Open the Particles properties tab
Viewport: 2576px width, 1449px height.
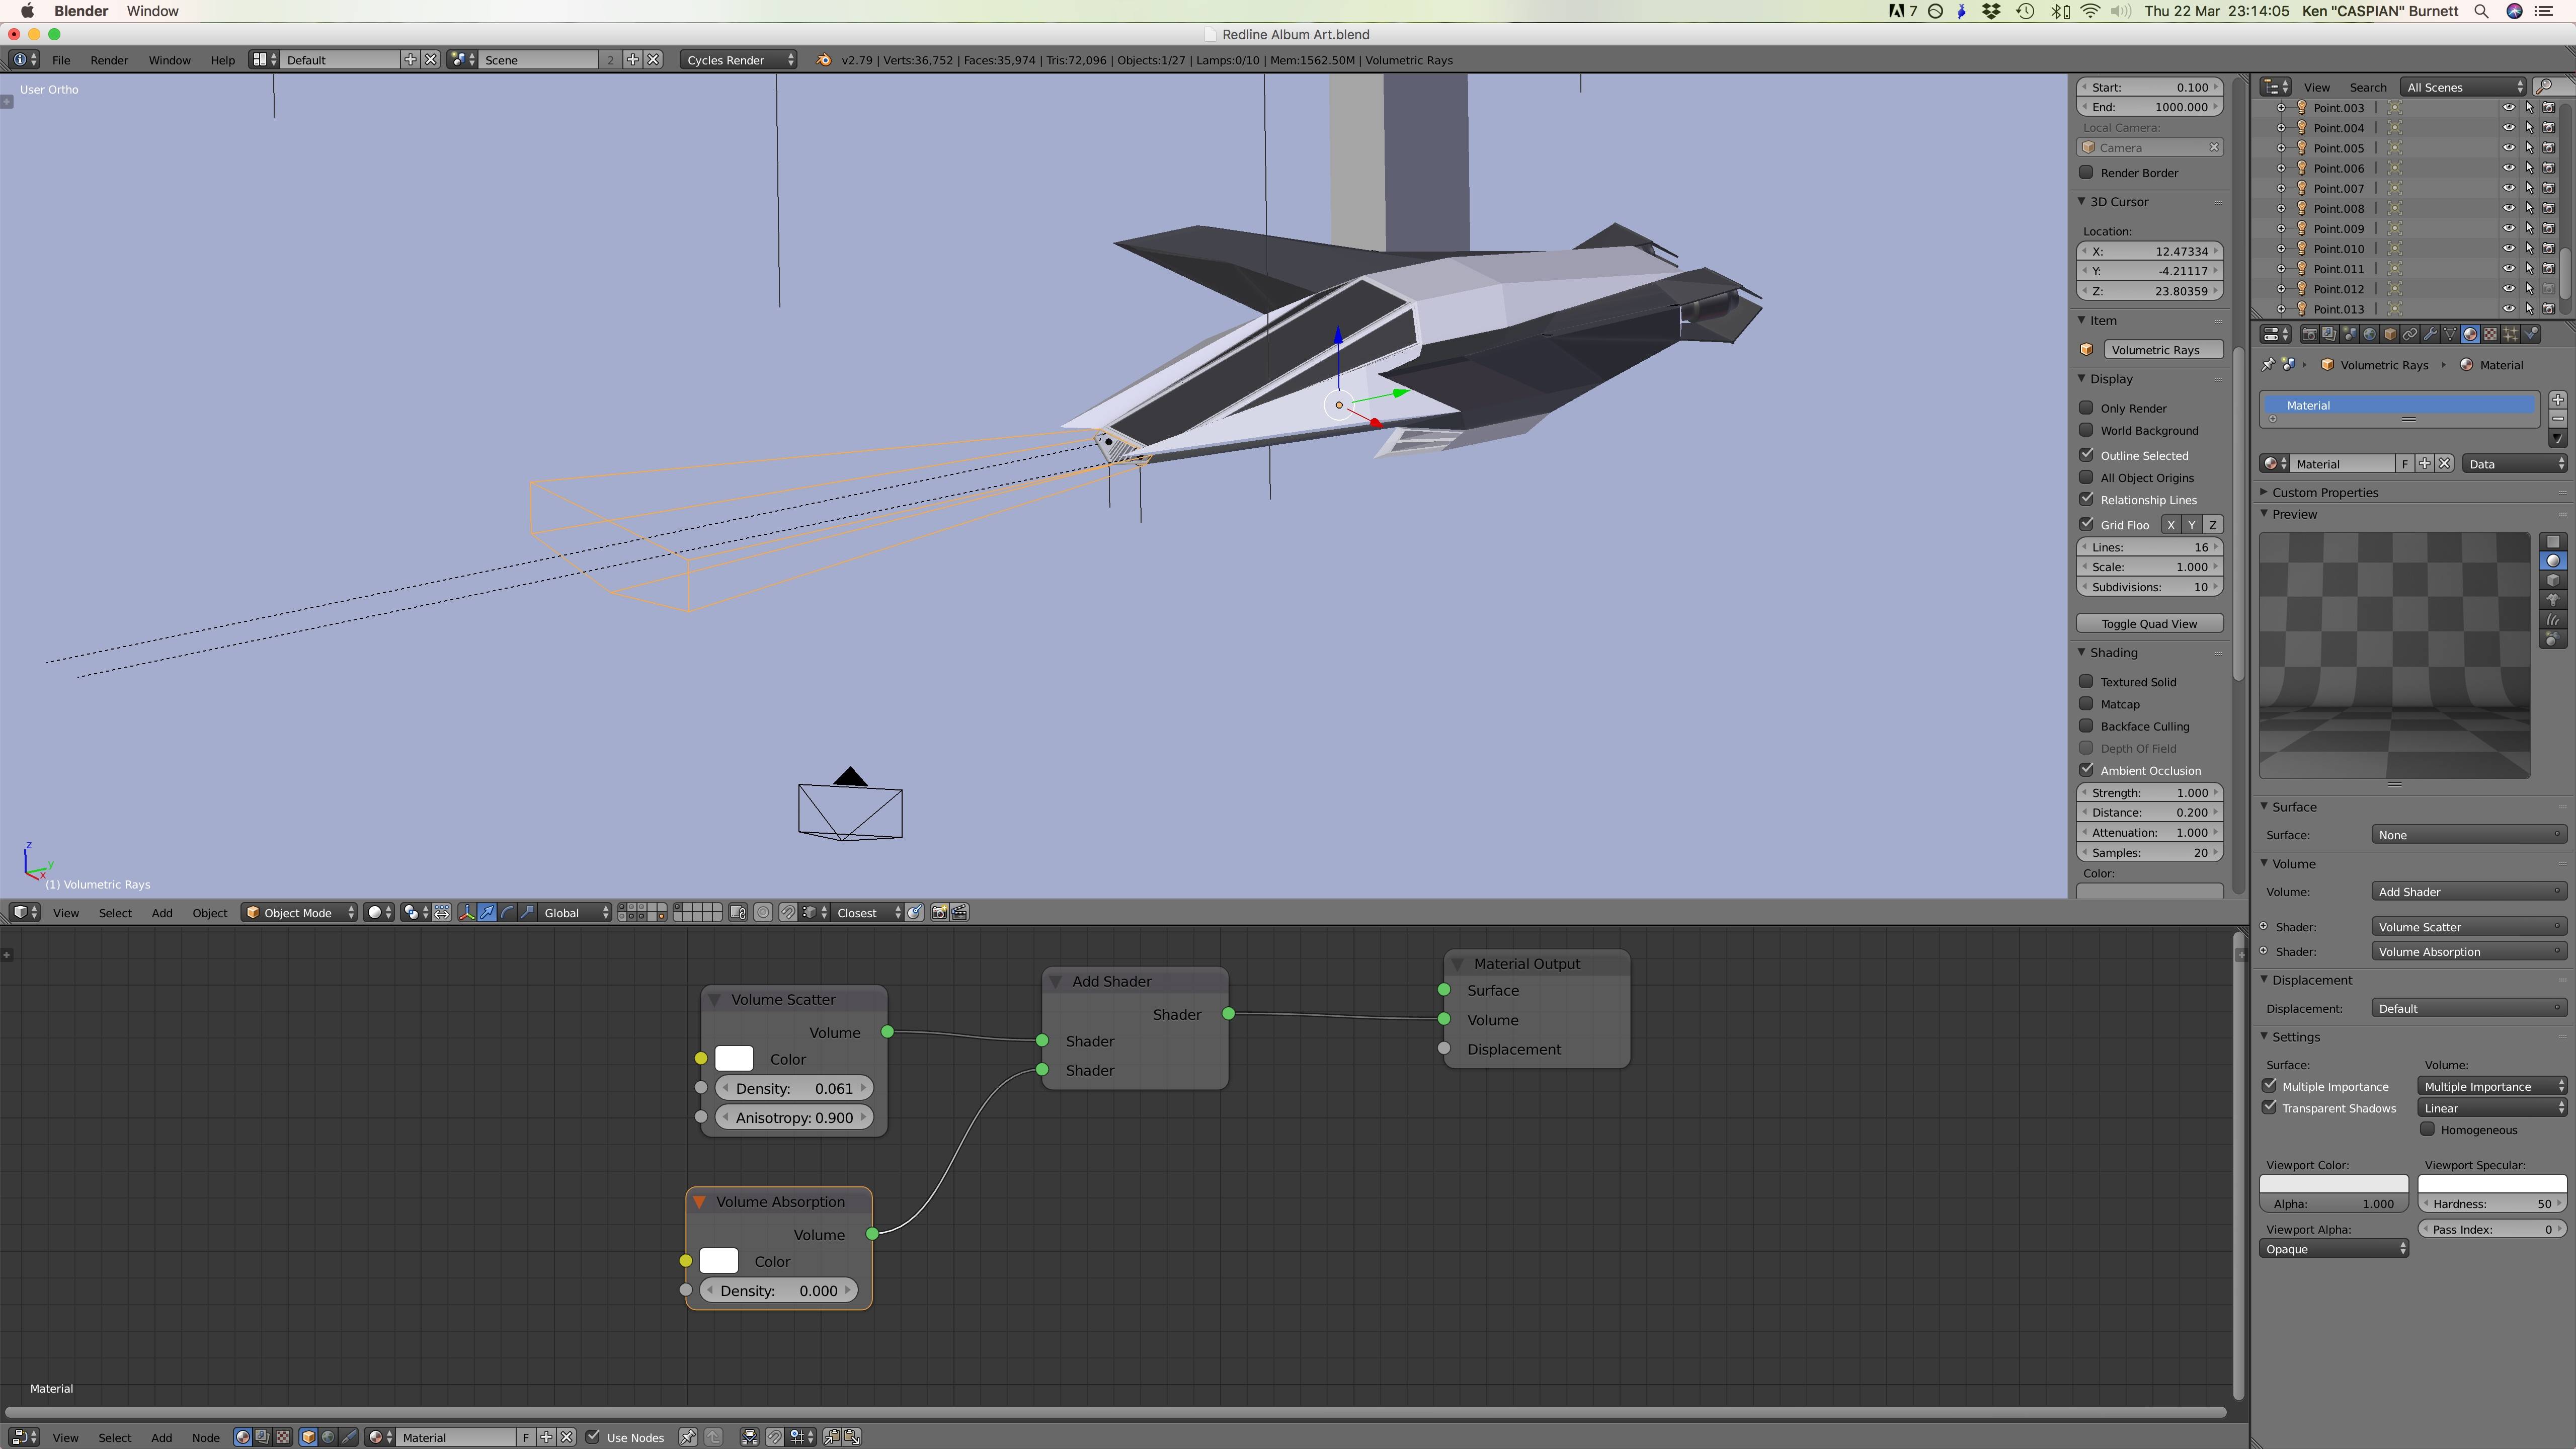pos(2511,334)
